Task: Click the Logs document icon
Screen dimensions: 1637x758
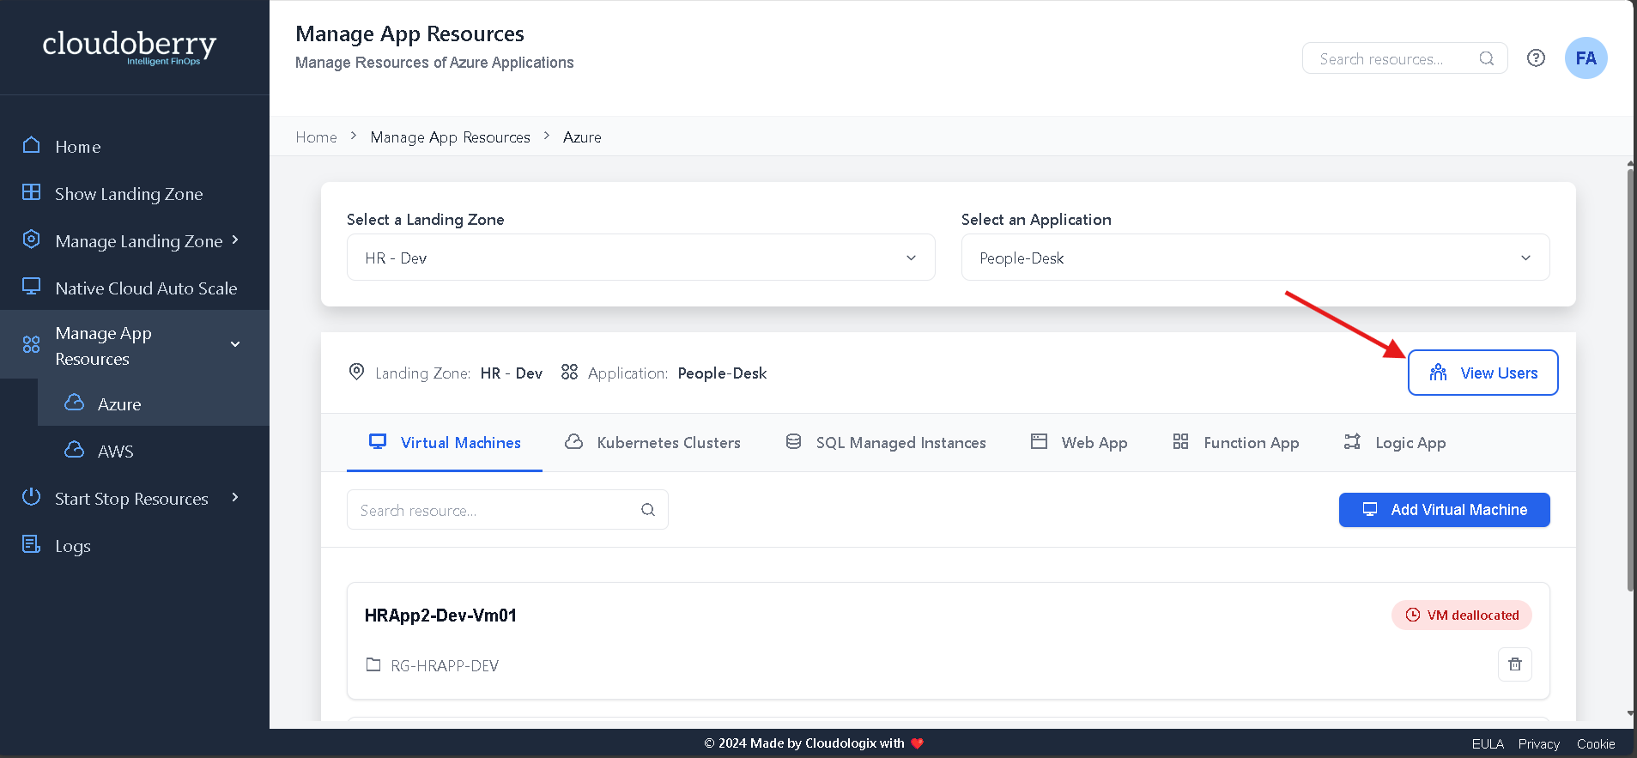Action: click(x=32, y=544)
